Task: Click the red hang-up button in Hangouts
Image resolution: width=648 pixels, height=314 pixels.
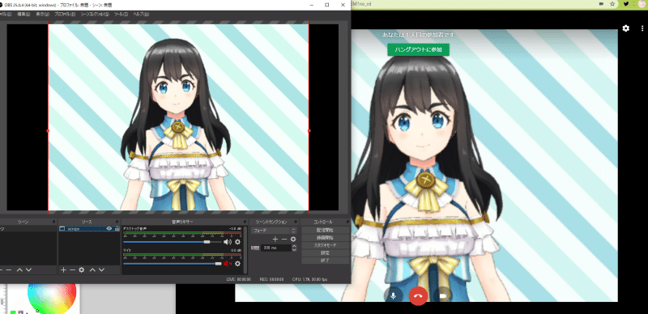Action: [418, 296]
